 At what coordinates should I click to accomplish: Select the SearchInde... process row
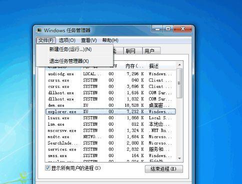(110, 143)
